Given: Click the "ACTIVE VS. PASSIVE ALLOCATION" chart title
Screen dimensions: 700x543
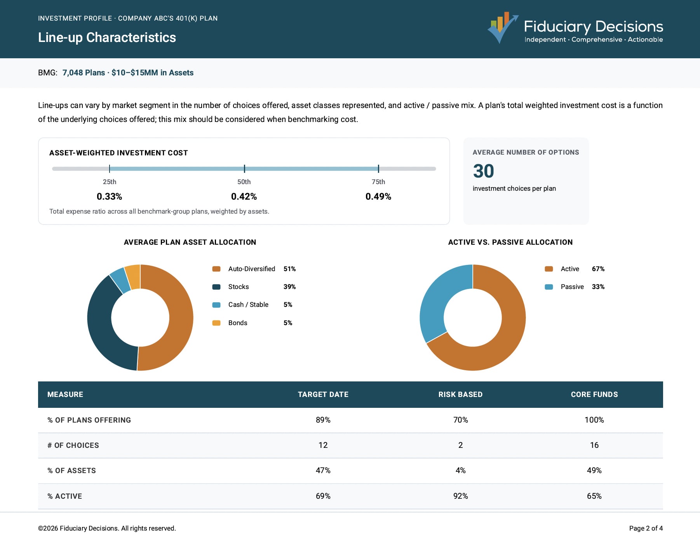Looking at the screenshot, I should (510, 242).
